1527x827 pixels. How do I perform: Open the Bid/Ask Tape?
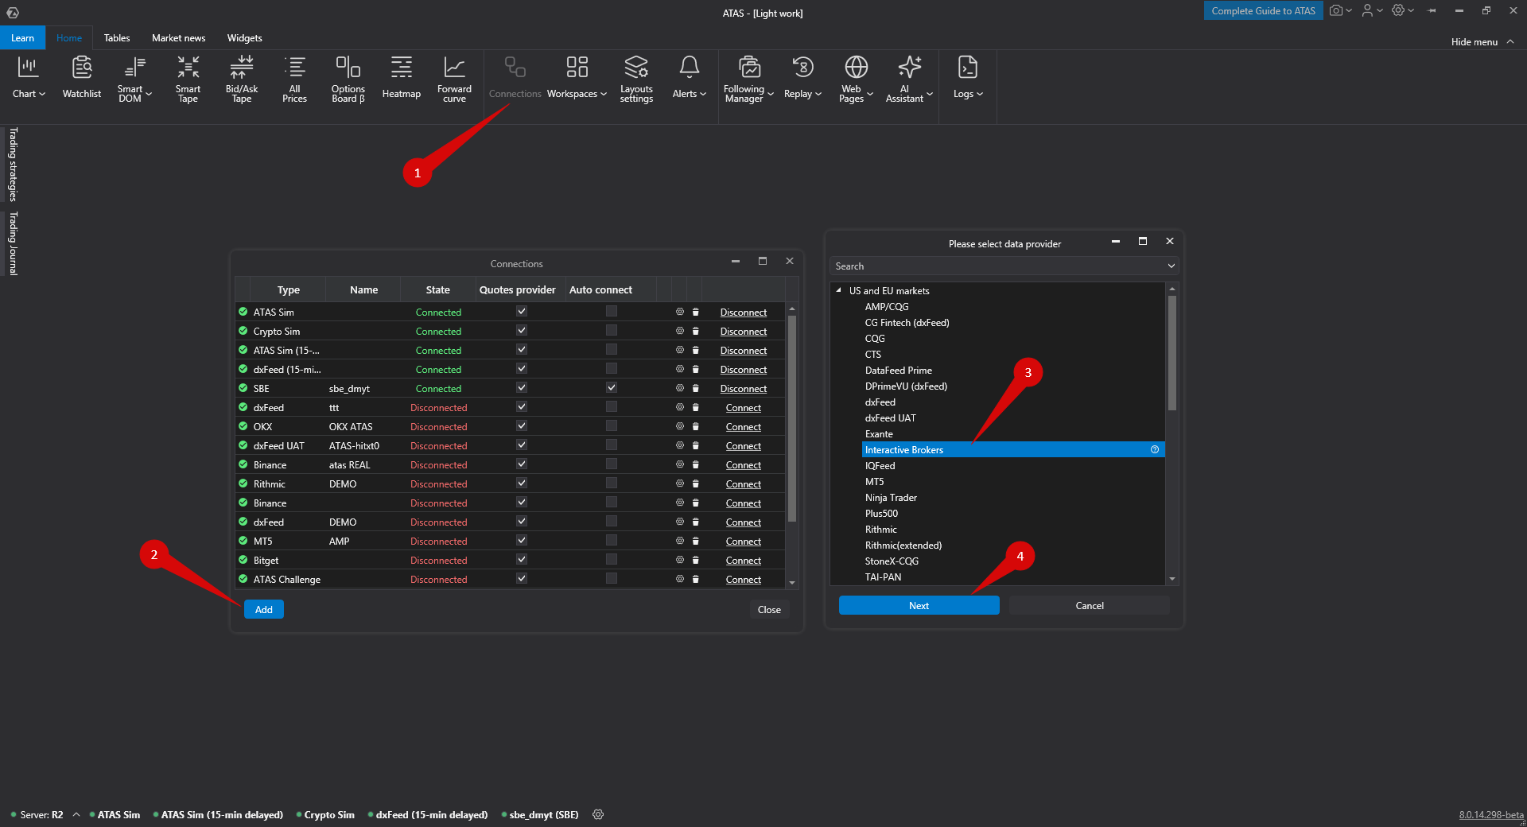tap(242, 78)
